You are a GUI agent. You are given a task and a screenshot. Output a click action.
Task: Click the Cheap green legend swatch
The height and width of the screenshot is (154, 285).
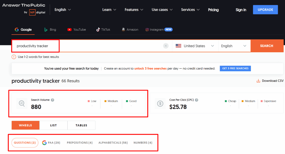(x=226, y=101)
